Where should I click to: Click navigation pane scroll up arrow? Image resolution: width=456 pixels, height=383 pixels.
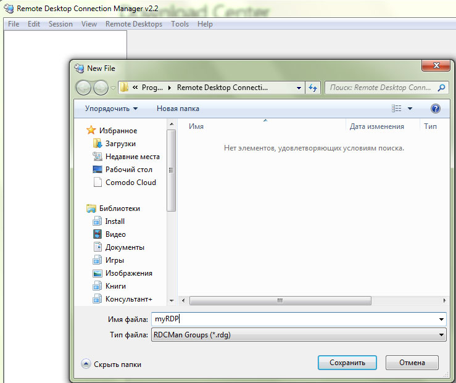pyautogui.click(x=172, y=124)
